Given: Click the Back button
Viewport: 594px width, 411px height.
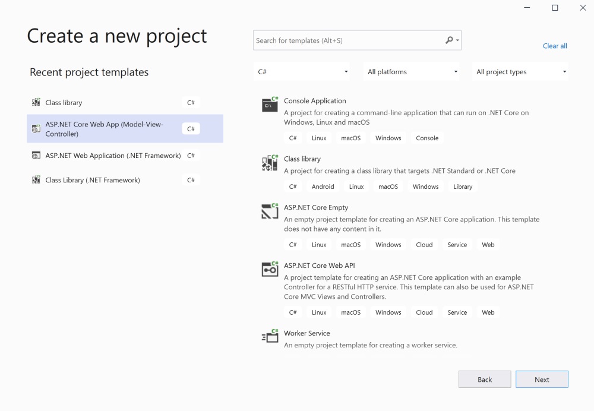Looking at the screenshot, I should pos(485,379).
